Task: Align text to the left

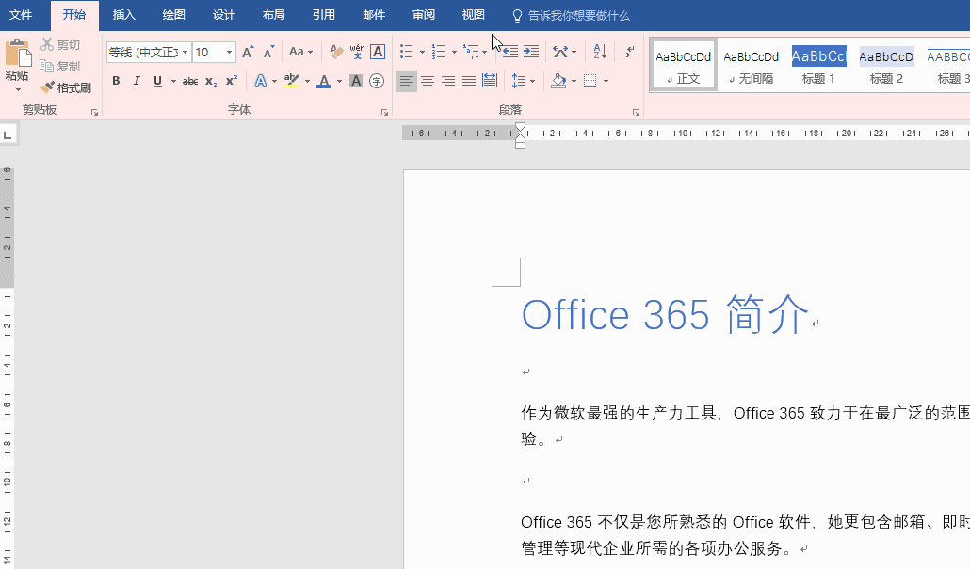Action: 407,81
